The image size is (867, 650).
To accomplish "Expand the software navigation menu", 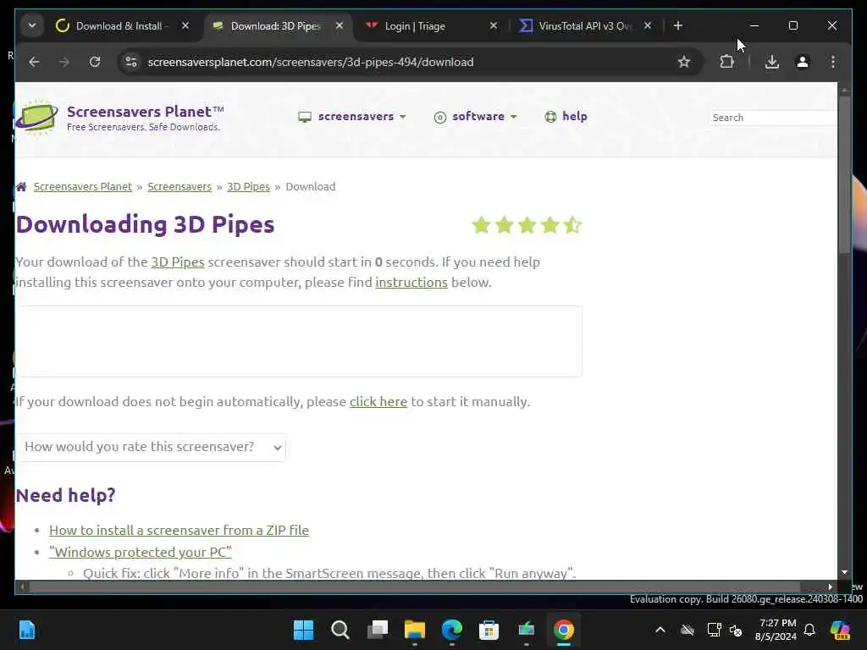I will click(x=476, y=117).
